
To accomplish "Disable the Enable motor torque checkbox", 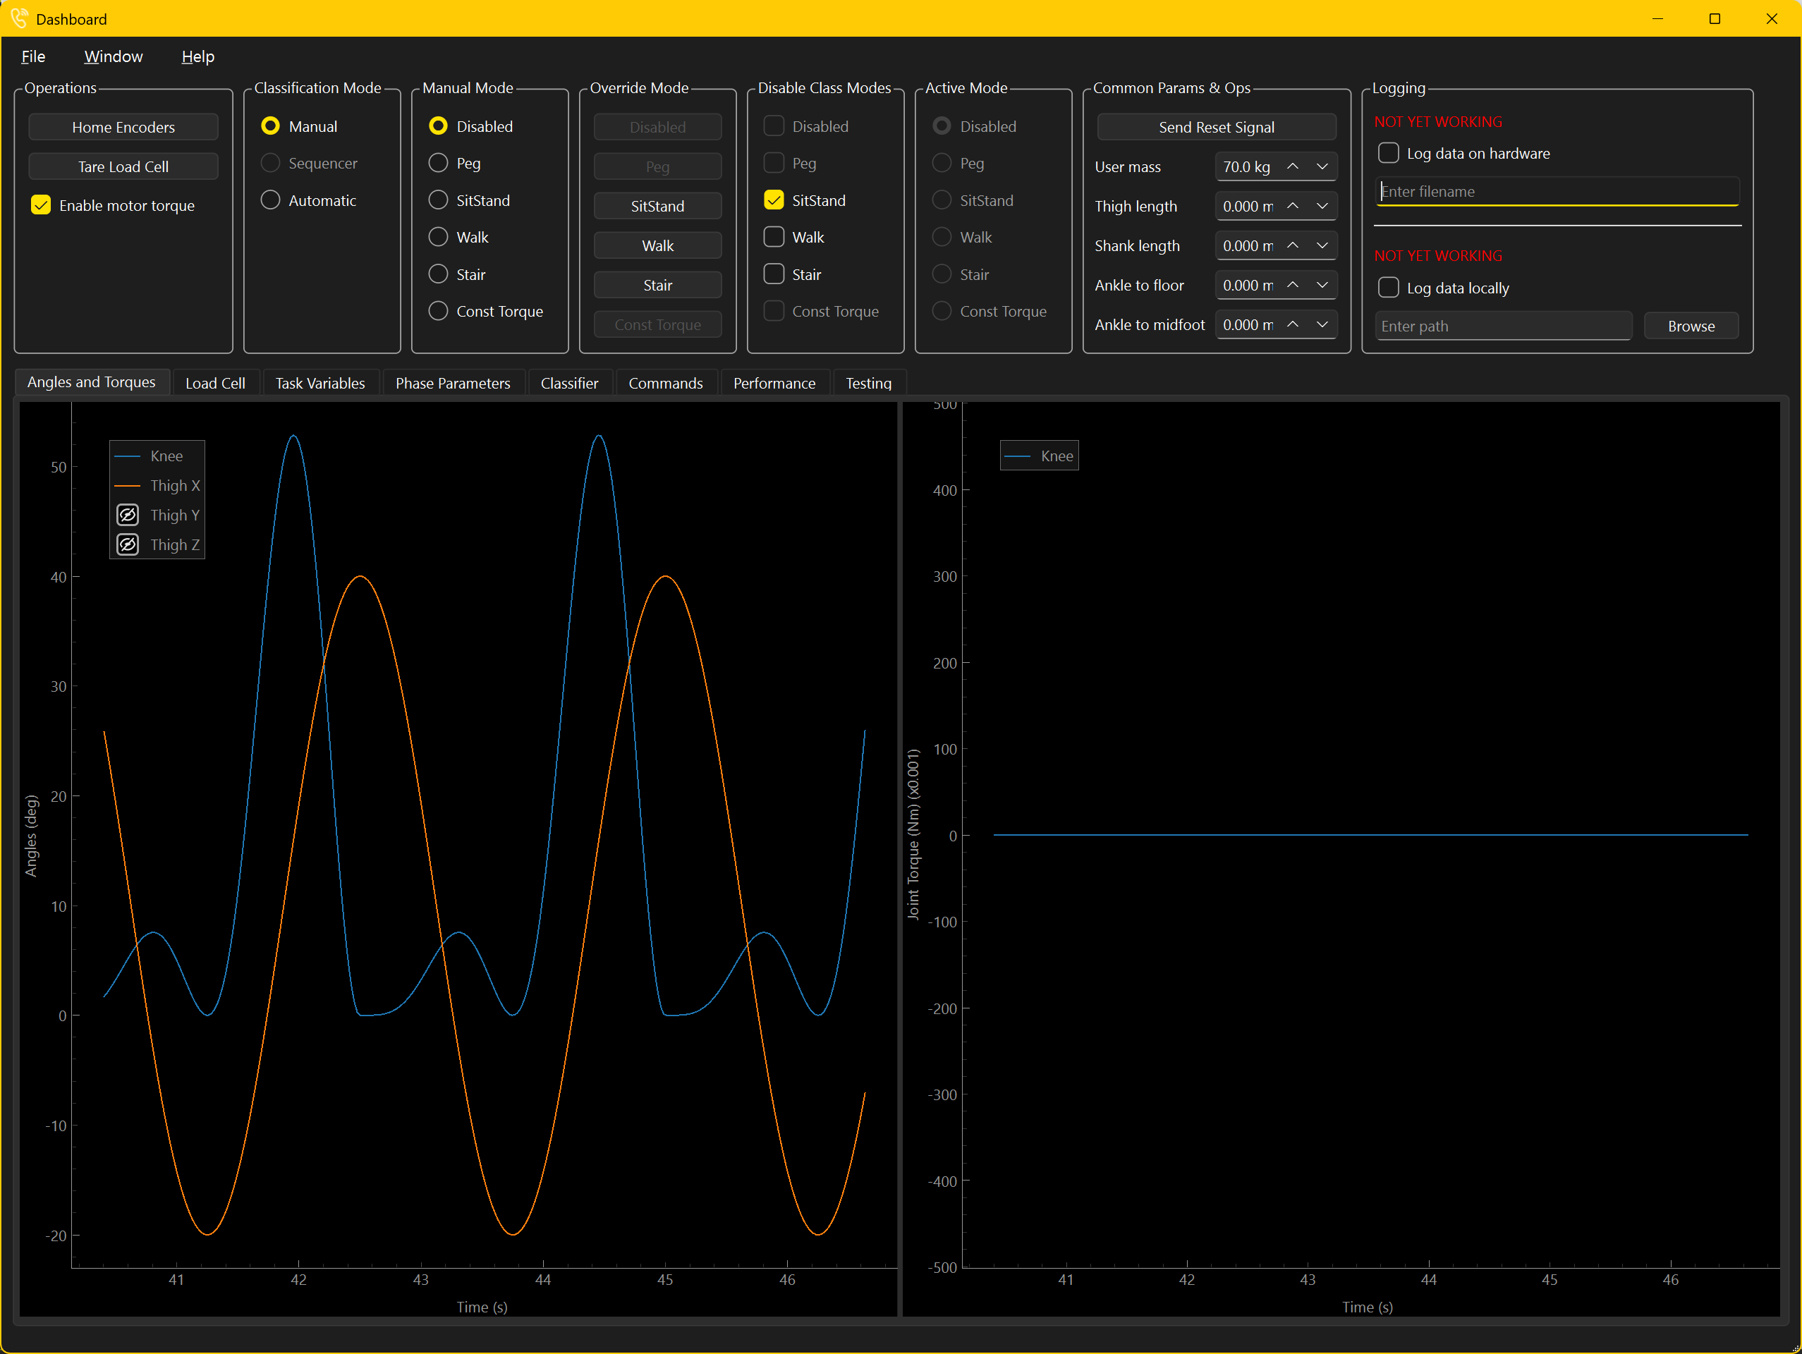I will click(x=41, y=205).
